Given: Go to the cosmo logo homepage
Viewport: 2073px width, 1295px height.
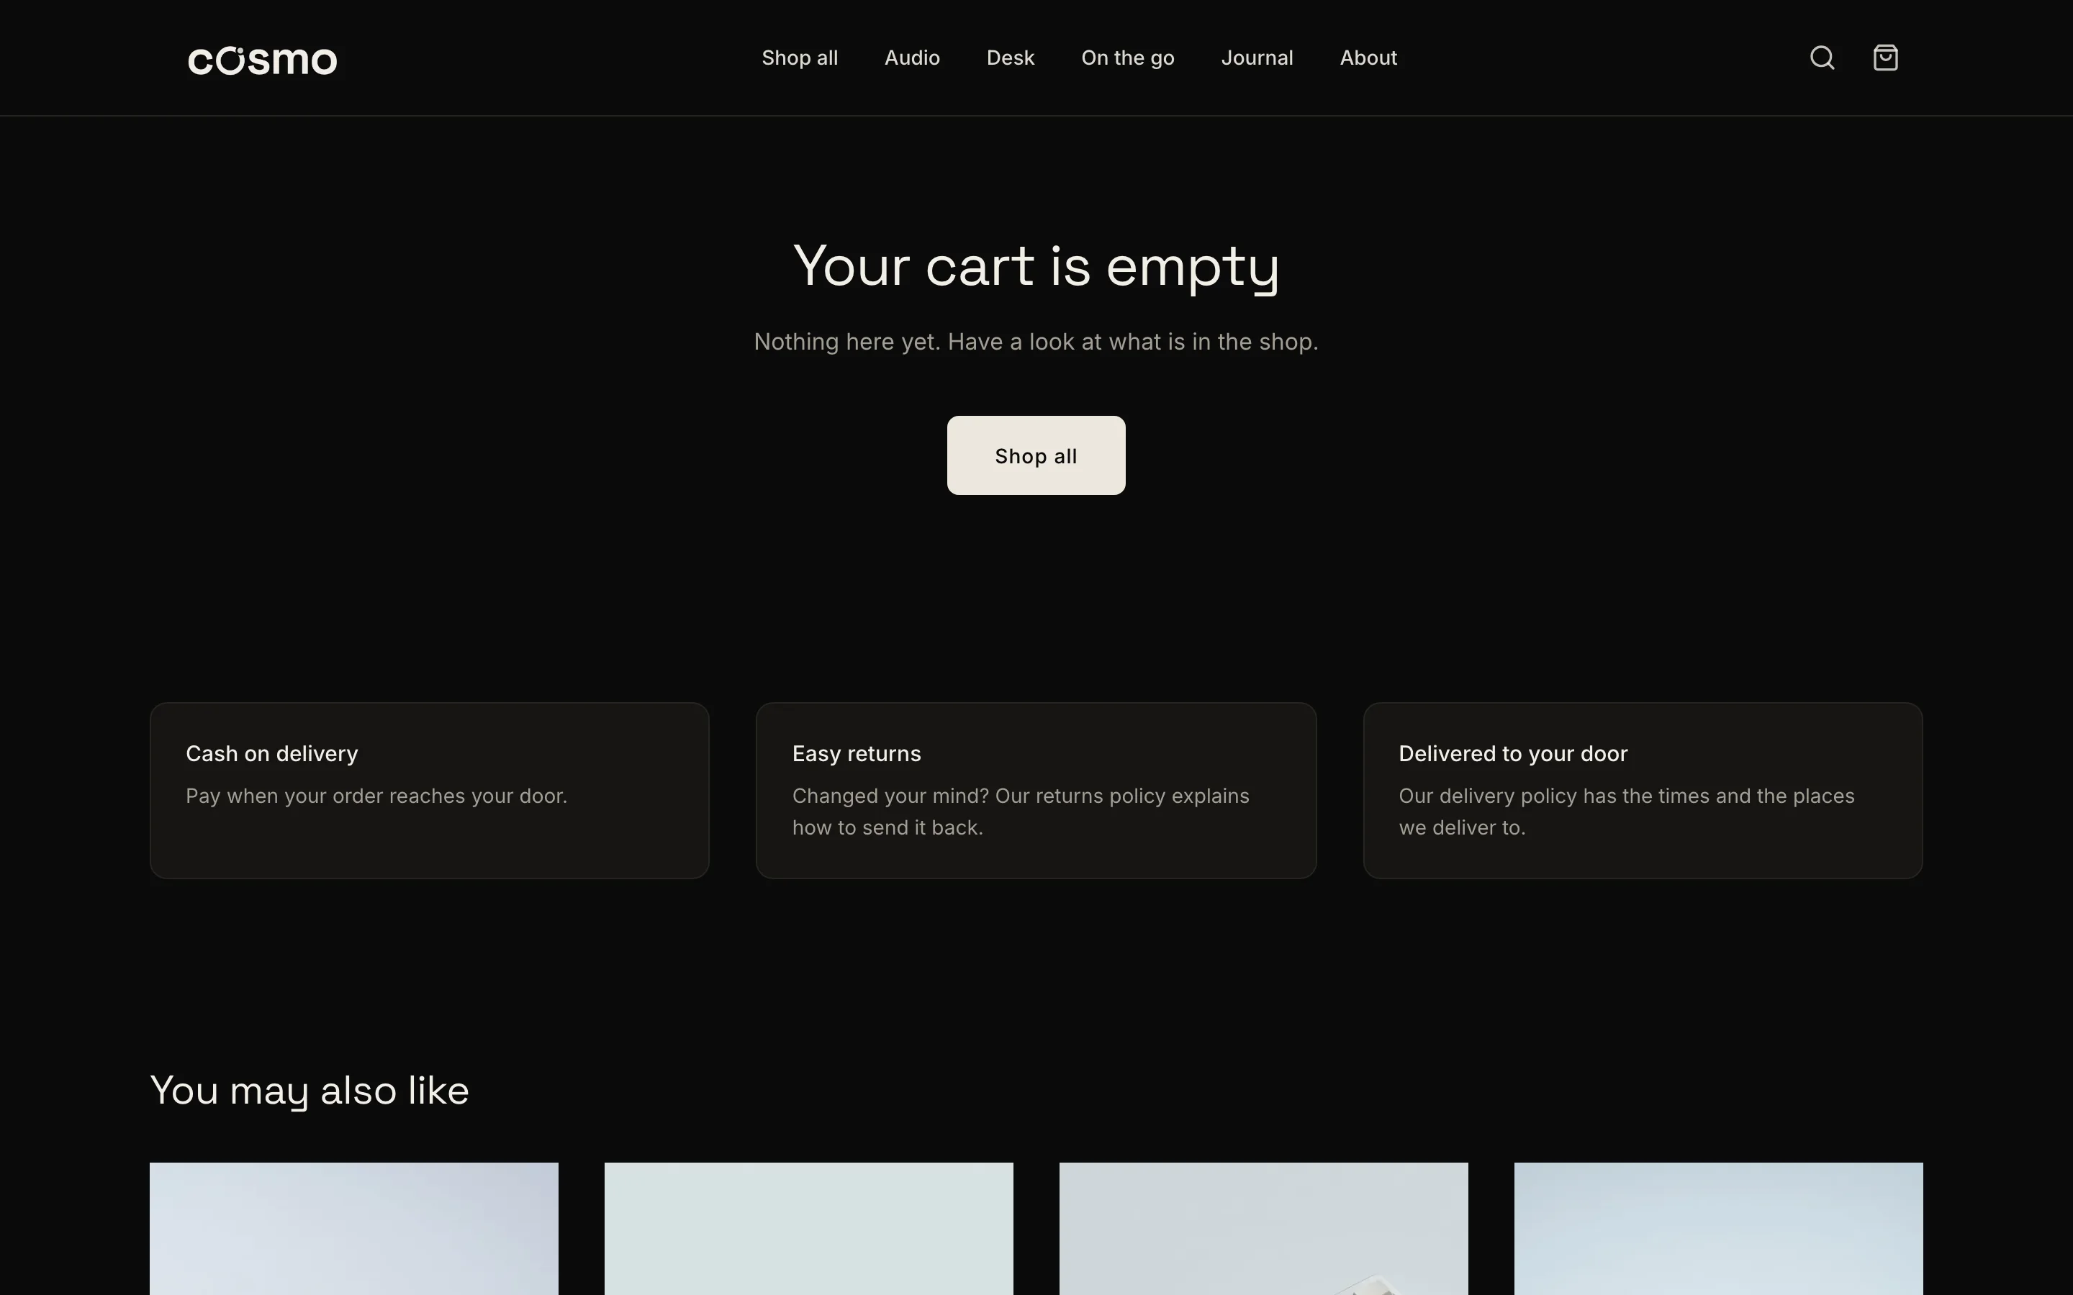Looking at the screenshot, I should [262, 60].
